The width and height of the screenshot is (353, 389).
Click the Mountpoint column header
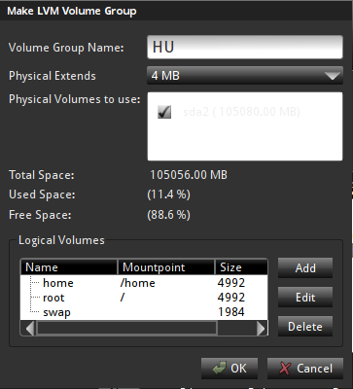click(x=166, y=267)
